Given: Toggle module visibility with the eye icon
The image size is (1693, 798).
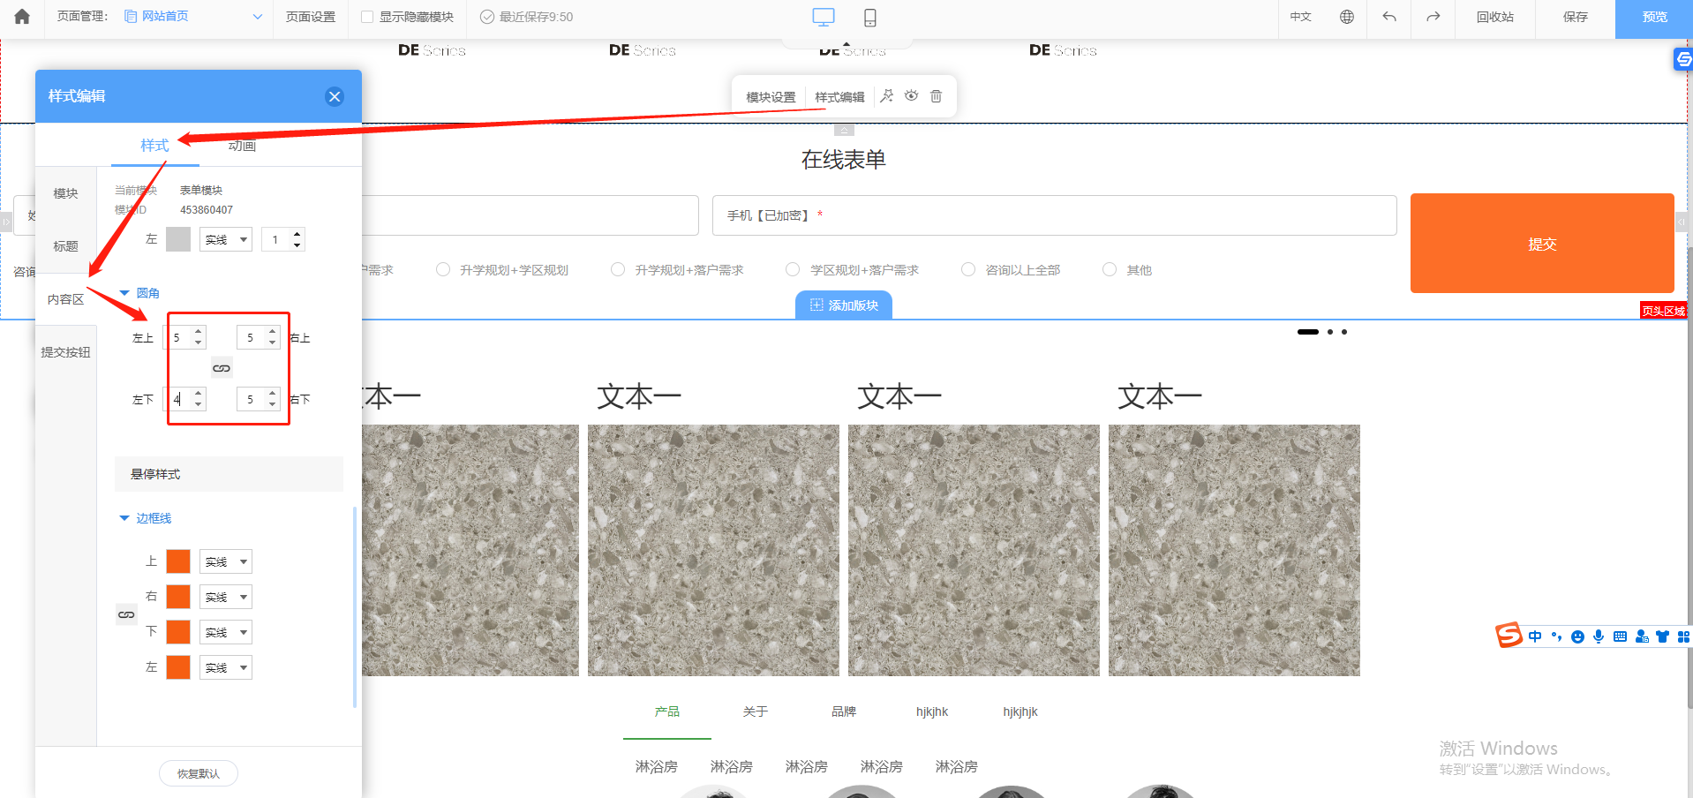Looking at the screenshot, I should click(x=911, y=96).
